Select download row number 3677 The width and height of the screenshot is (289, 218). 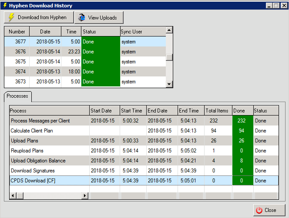[x=85, y=42]
